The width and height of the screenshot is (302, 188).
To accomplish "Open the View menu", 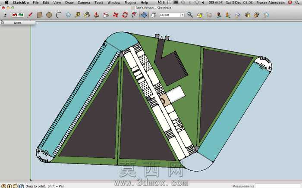I will (57, 3).
